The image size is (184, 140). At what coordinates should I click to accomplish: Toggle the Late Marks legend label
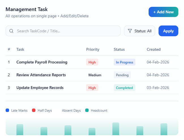click(x=19, y=111)
